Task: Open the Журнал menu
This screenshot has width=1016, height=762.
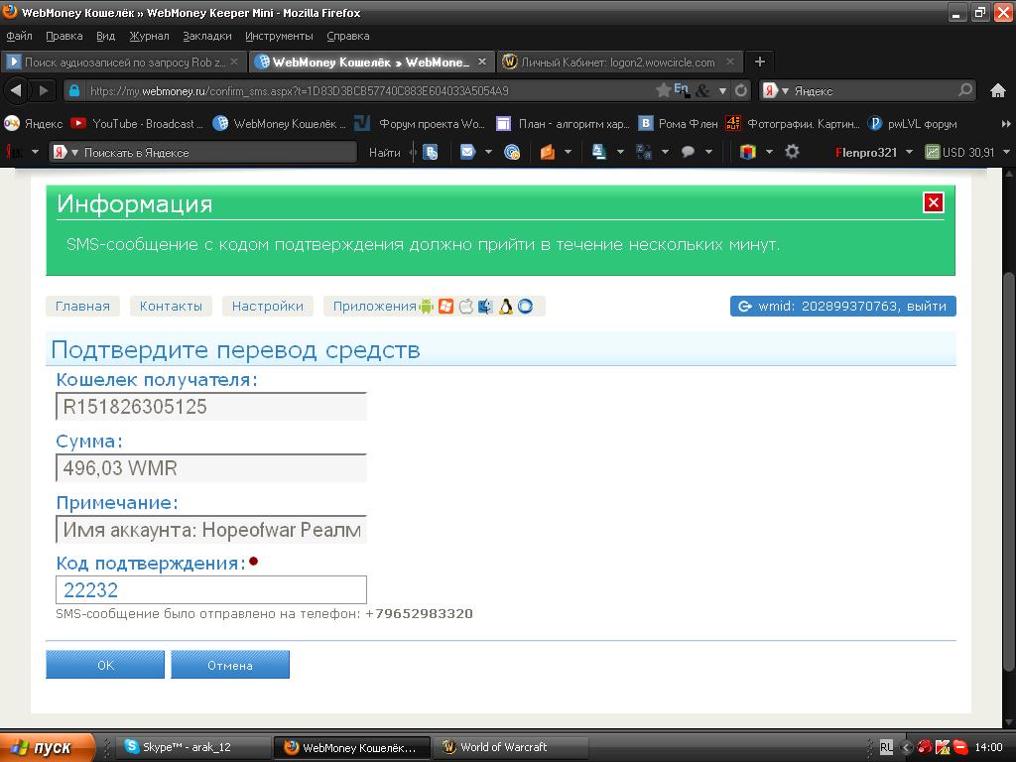Action: [x=149, y=36]
